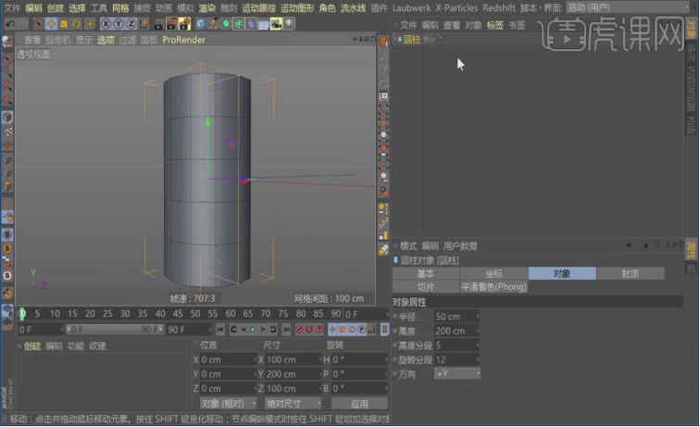Click the Light bulb icon
This screenshot has width=700, height=427.
pos(289,24)
